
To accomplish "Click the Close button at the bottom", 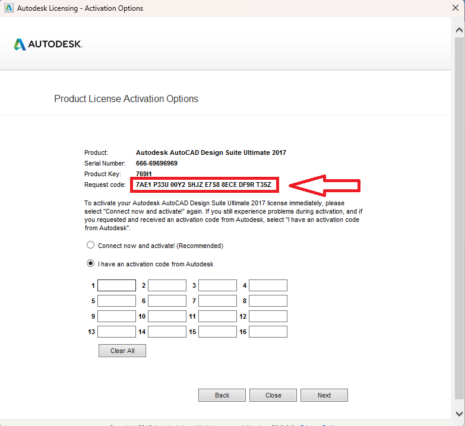I will point(273,395).
